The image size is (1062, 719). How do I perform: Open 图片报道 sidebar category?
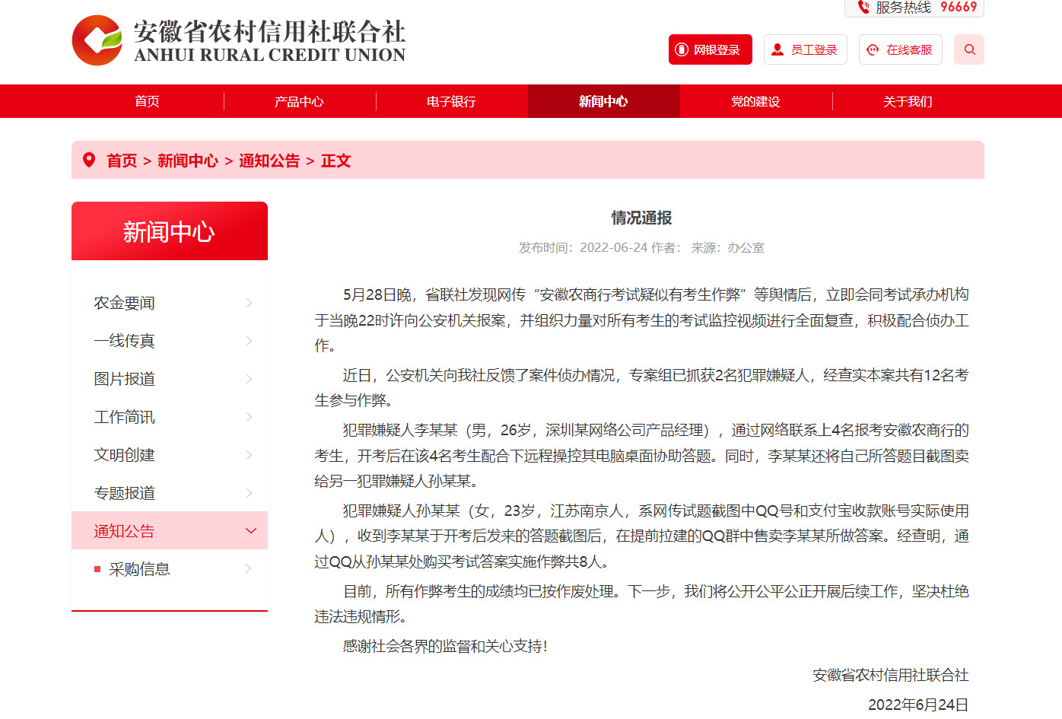pyautogui.click(x=170, y=379)
